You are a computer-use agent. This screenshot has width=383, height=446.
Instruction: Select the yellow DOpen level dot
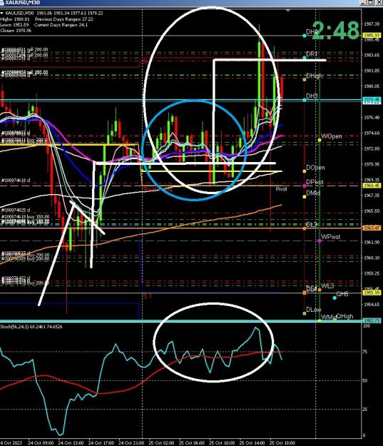tap(305, 171)
